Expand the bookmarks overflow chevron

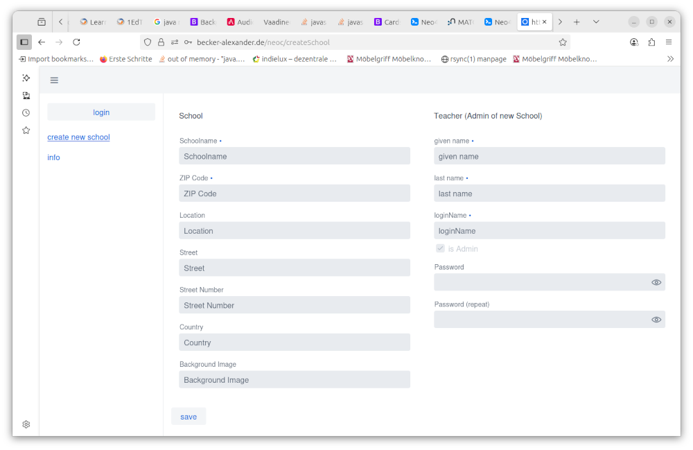pyautogui.click(x=669, y=59)
